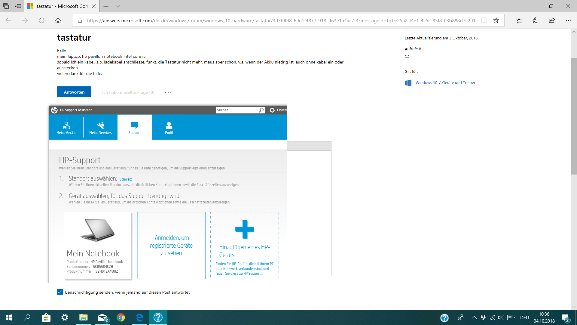Go forward in the browser
The image size is (577, 325).
coord(25,20)
